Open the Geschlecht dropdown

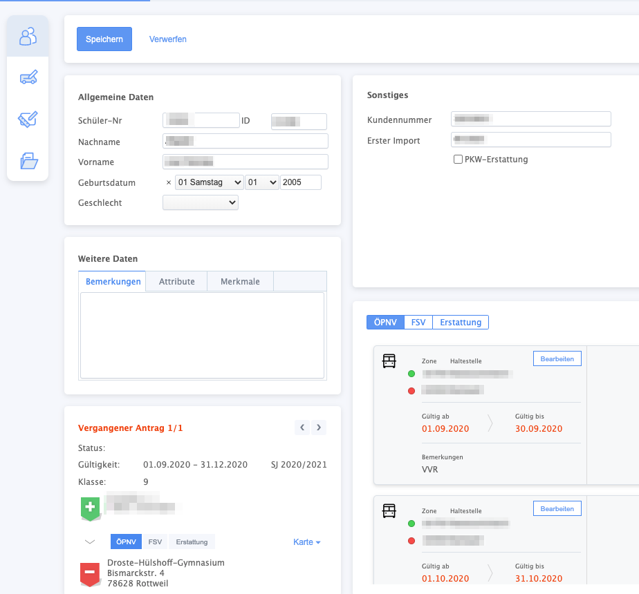pos(201,202)
